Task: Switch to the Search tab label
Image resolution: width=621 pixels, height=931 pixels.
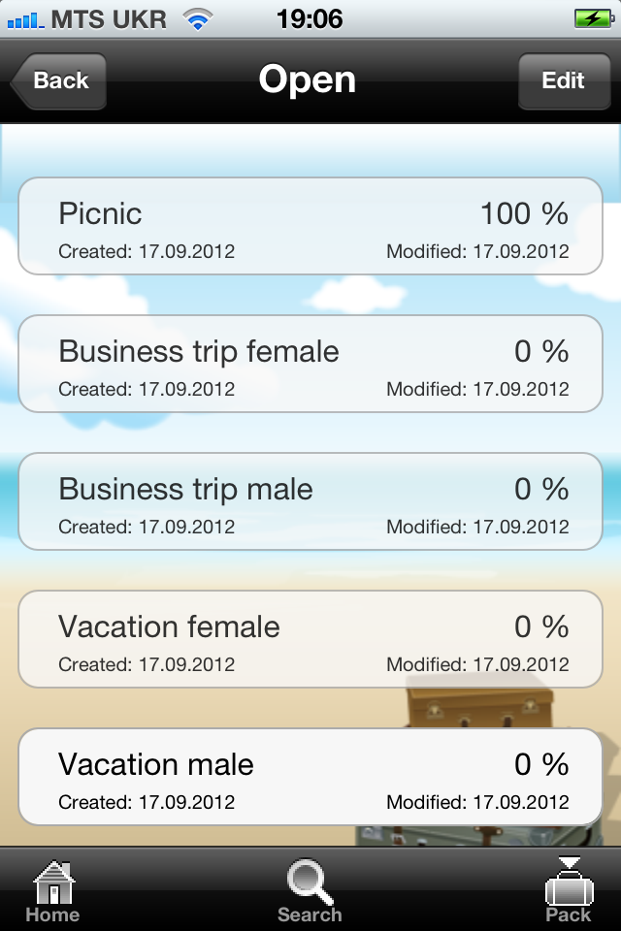Action: click(310, 915)
